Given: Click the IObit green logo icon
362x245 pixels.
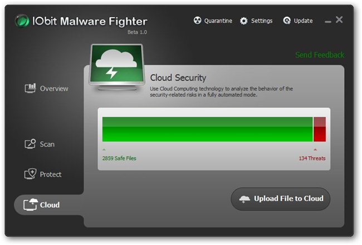Looking at the screenshot, I should coord(22,21).
